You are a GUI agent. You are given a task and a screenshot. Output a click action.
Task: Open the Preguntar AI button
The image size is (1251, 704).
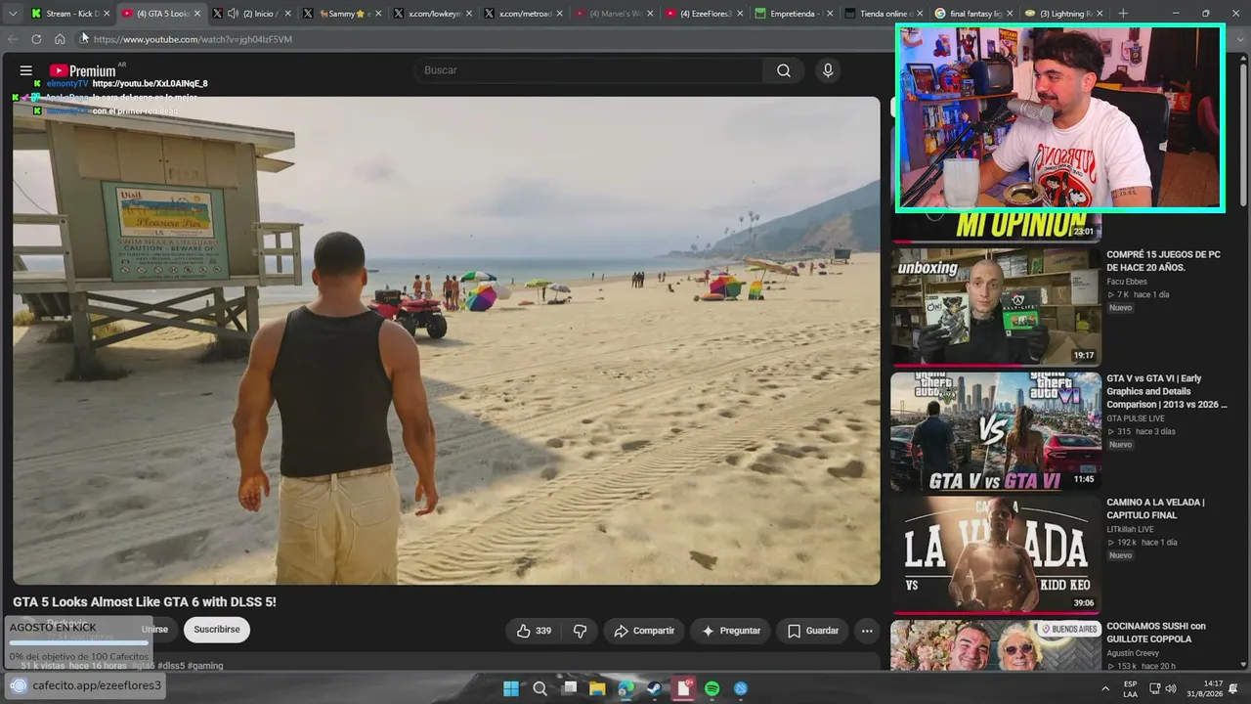tap(731, 631)
